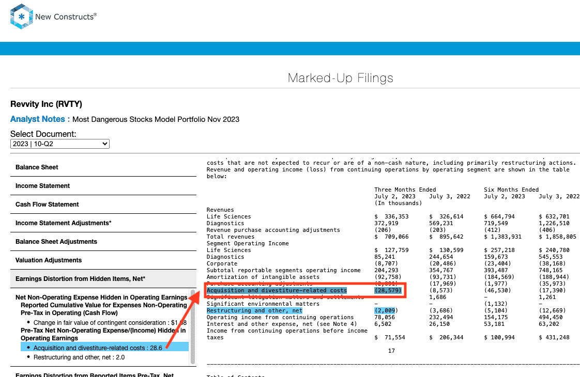Viewport: 580px width, 377px height.
Task: Click the New Constructs hexagon logo
Action: (x=22, y=17)
